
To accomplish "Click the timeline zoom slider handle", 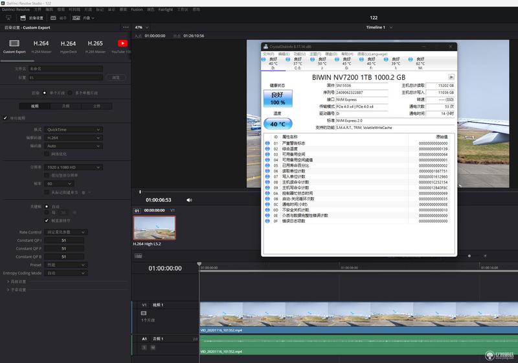I will point(469,256).
